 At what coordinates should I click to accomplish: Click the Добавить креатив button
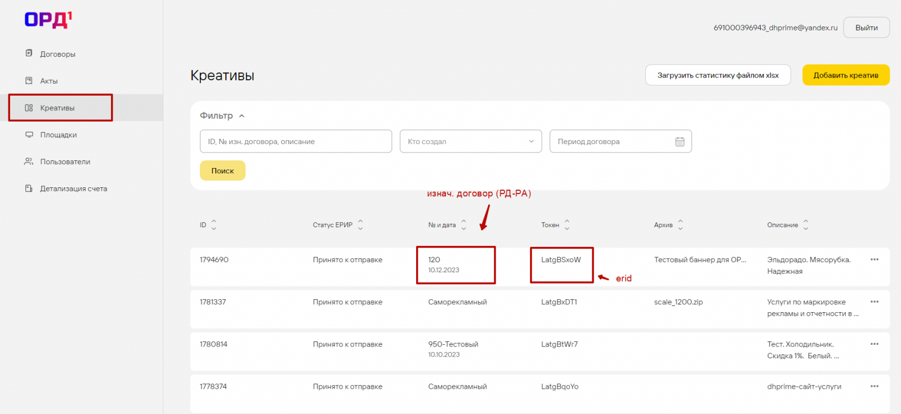click(x=845, y=75)
